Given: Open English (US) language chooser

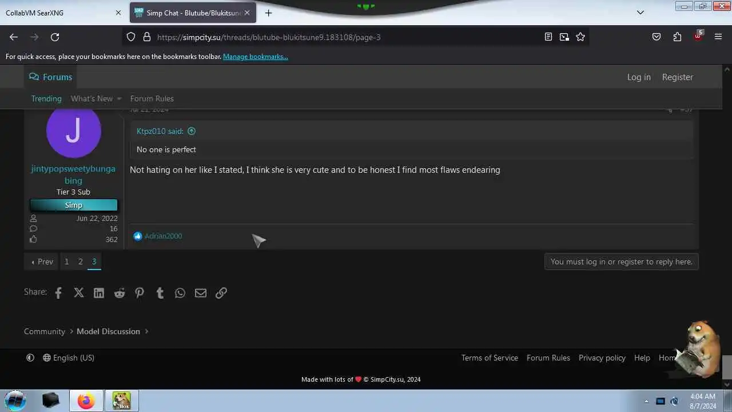Looking at the screenshot, I should pyautogui.click(x=69, y=358).
